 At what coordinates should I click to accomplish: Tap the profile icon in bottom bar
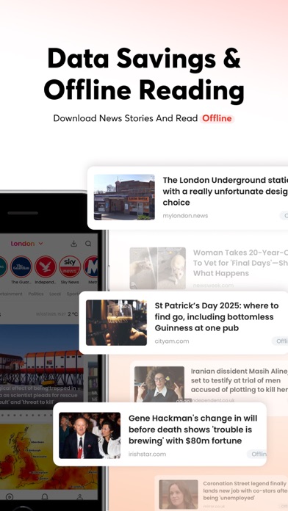coord(79,496)
